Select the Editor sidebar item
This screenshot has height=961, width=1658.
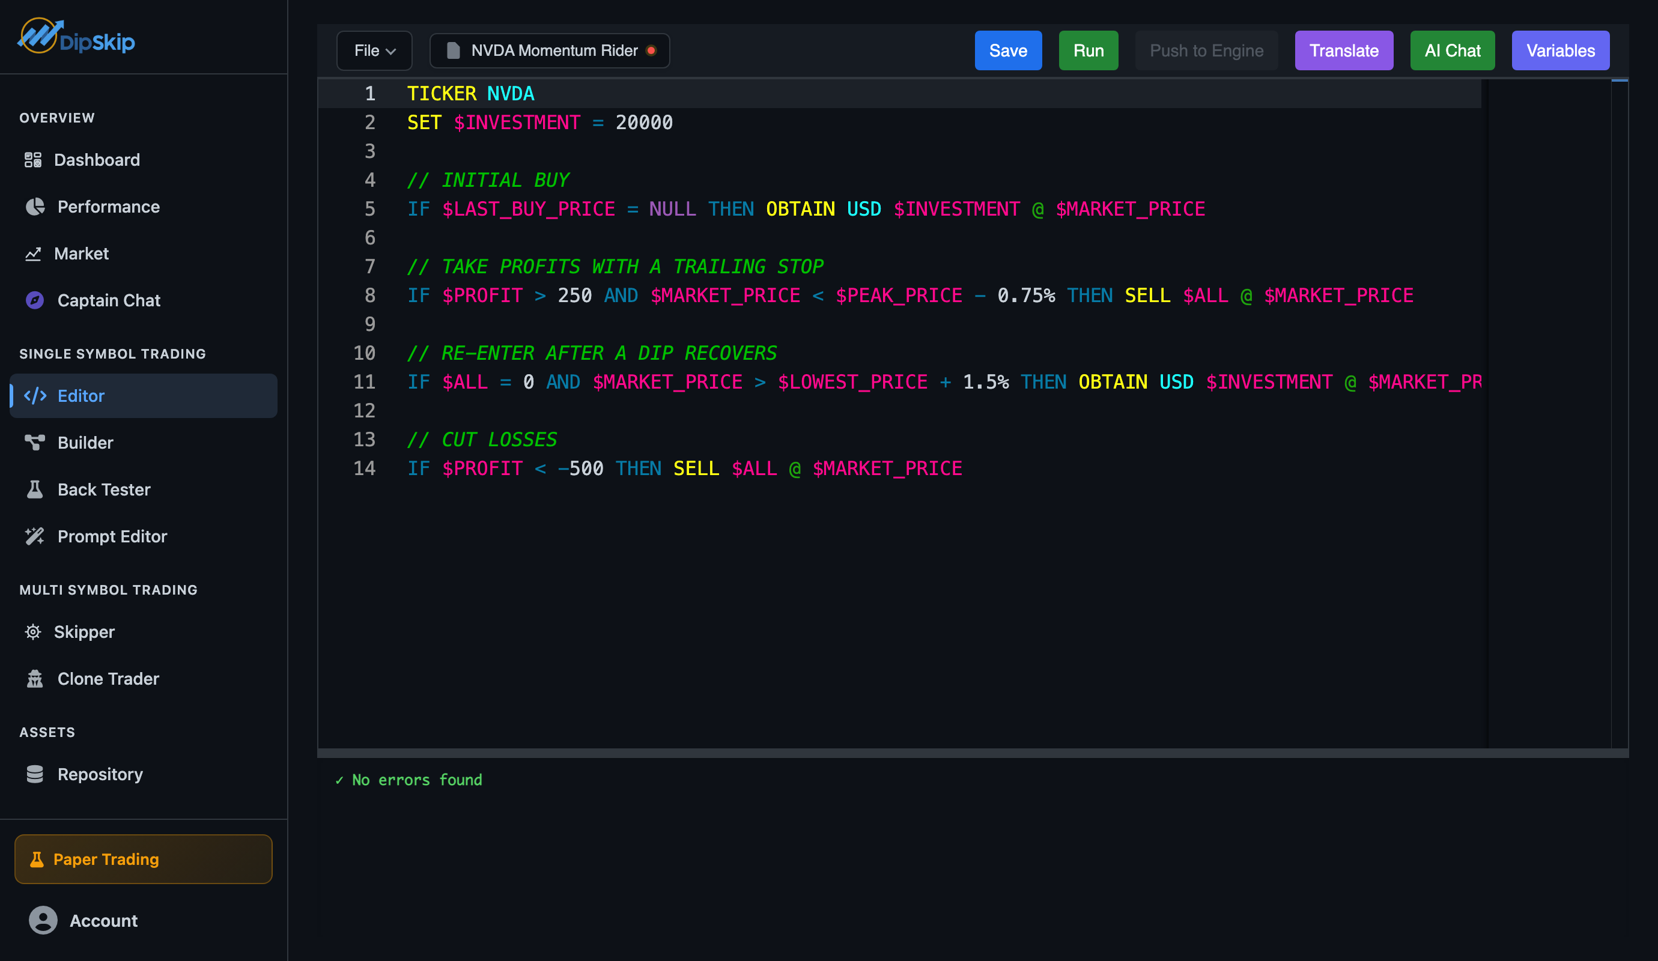[x=144, y=395]
